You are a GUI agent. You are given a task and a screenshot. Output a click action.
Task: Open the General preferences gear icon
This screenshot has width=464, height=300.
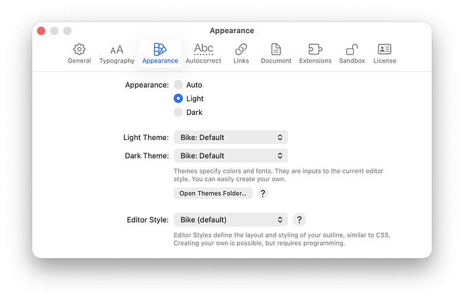(79, 54)
